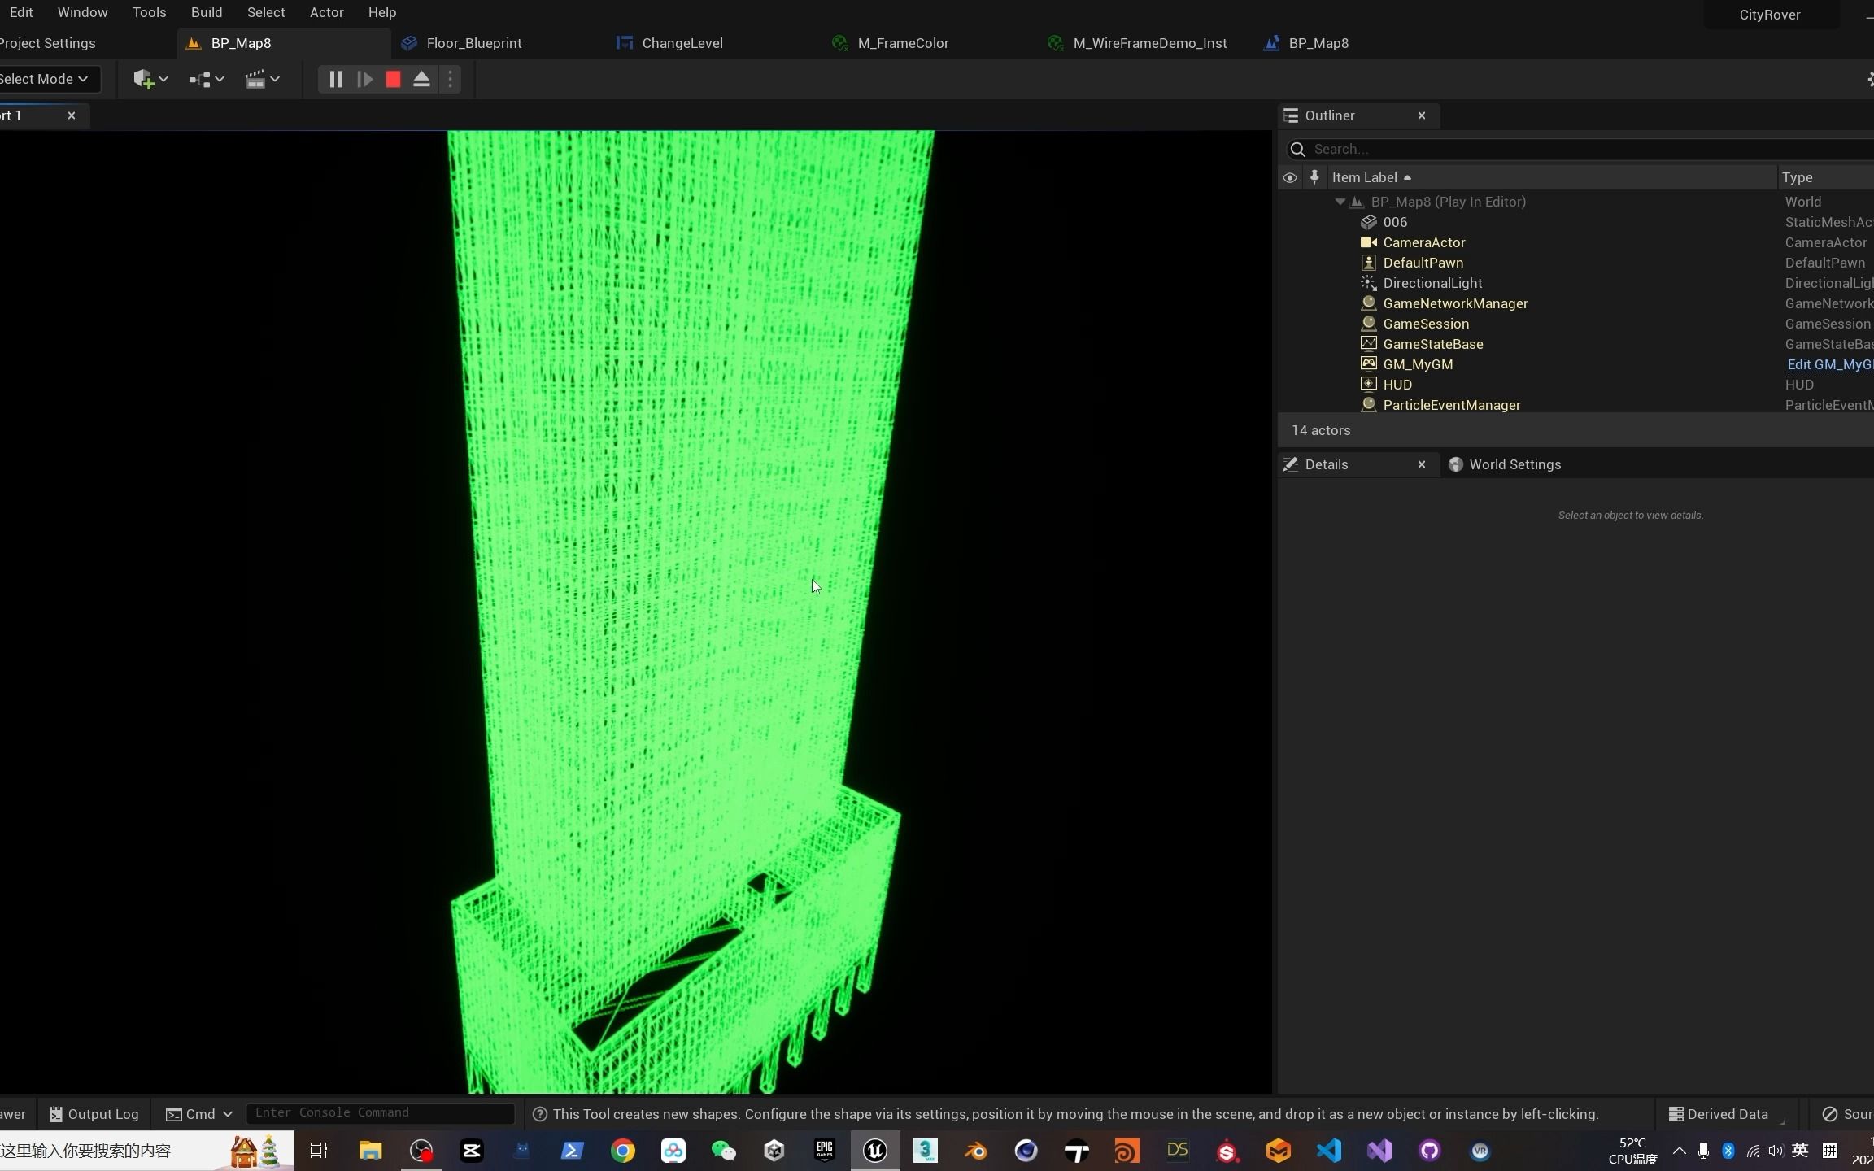Open the Blueprints toolbar dropdown
The image size is (1874, 1171).
pyautogui.click(x=206, y=79)
